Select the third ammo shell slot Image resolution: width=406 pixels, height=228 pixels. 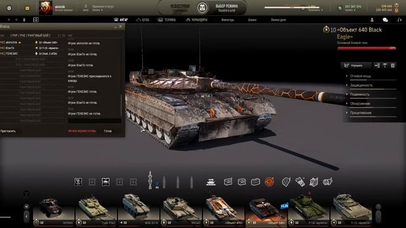(178, 182)
